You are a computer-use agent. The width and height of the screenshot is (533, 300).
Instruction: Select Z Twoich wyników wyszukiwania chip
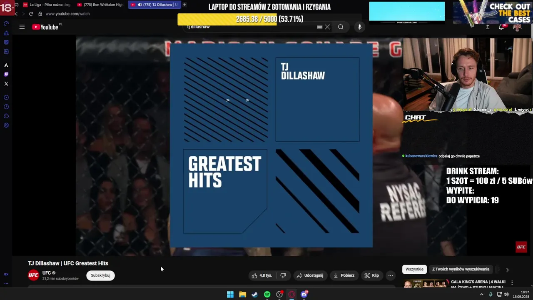(x=461, y=269)
